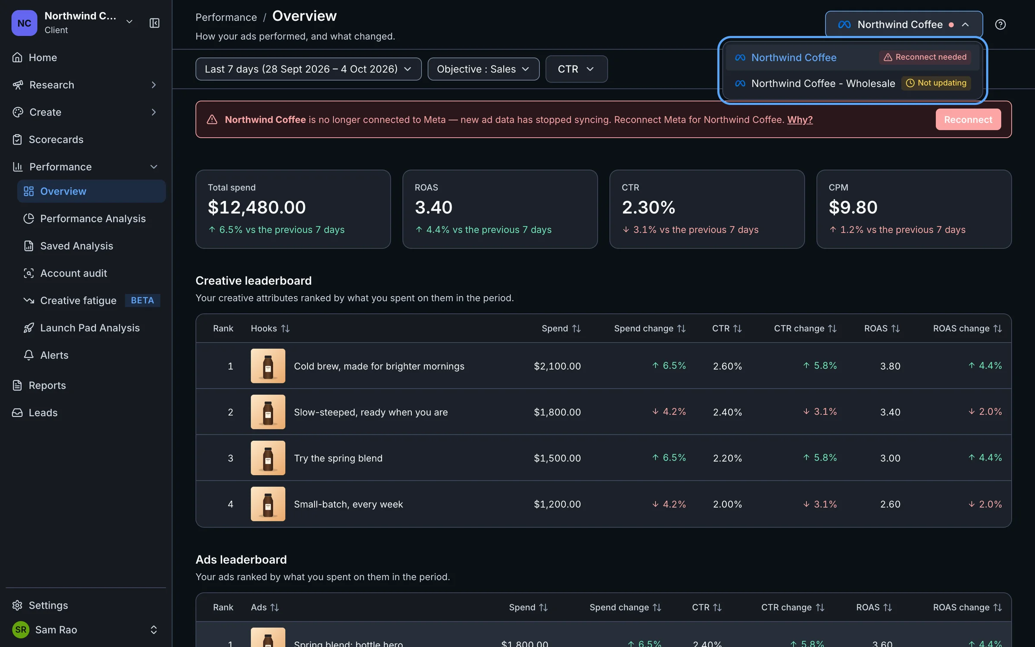
Task: Select Northwind Coffee - Wholesale account
Action: tap(853, 83)
